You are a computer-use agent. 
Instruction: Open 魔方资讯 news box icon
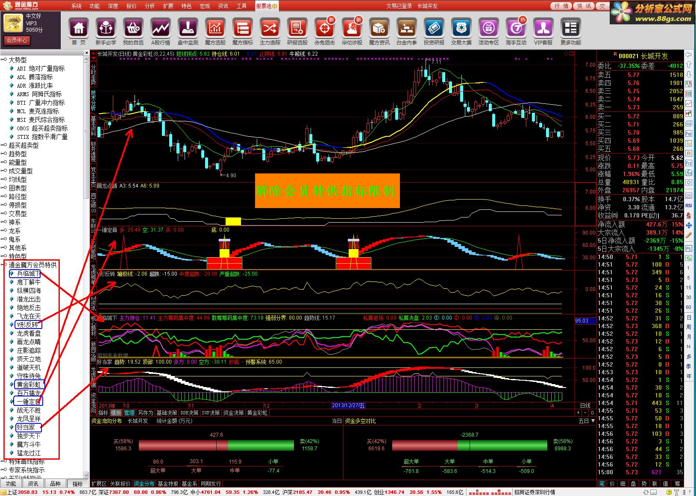pos(379,28)
